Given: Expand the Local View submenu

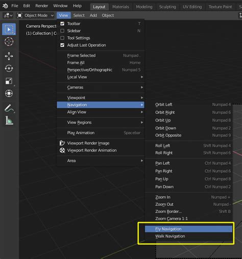Looking at the screenshot, I should [x=101, y=77].
